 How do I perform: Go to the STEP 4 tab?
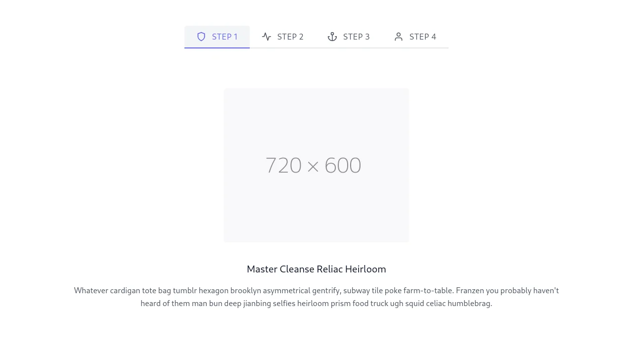click(423, 37)
